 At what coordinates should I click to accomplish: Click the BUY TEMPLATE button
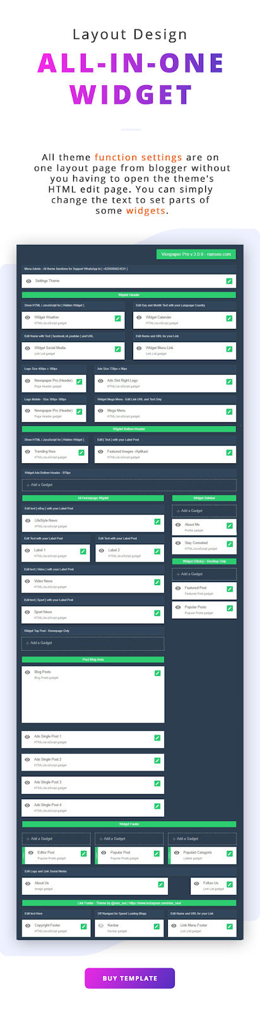pyautogui.click(x=130, y=978)
